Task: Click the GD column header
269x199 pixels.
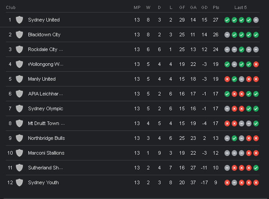Action: pyautogui.click(x=204, y=8)
